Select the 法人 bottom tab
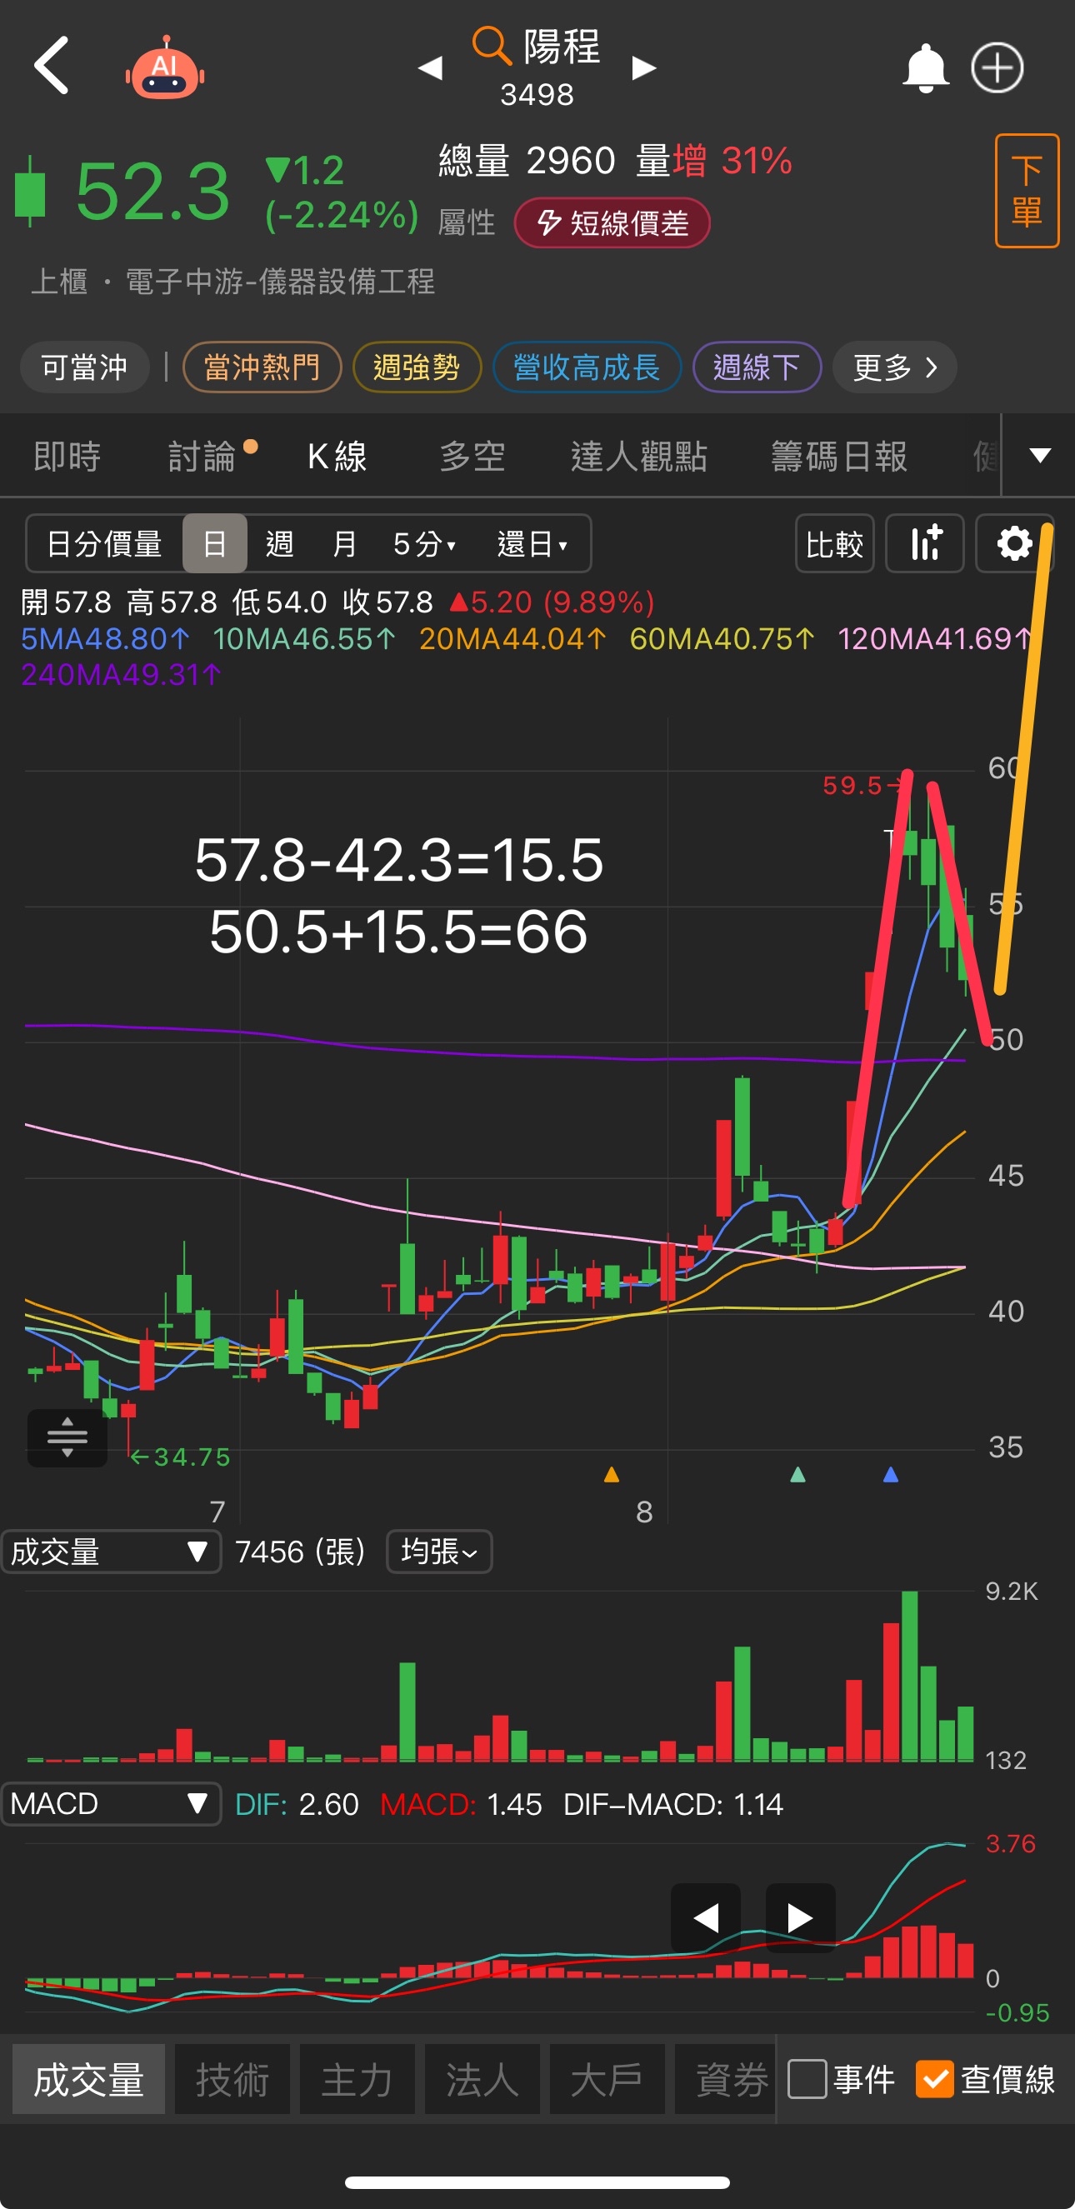Image resolution: width=1075 pixels, height=2209 pixels. click(482, 2079)
